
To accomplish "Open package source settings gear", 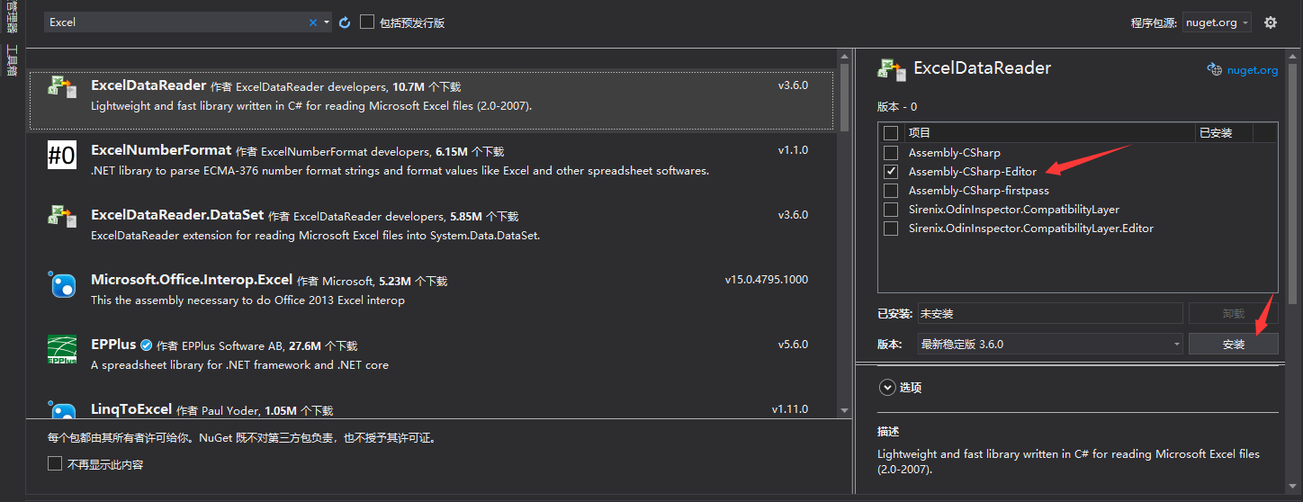I will tap(1271, 22).
